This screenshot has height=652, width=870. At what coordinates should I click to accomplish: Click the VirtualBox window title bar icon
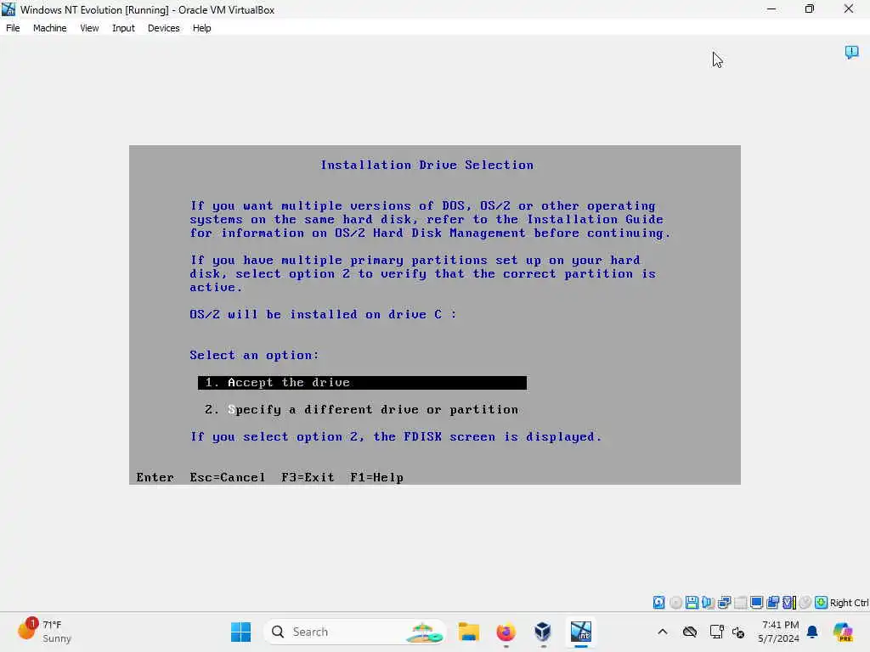tap(8, 9)
